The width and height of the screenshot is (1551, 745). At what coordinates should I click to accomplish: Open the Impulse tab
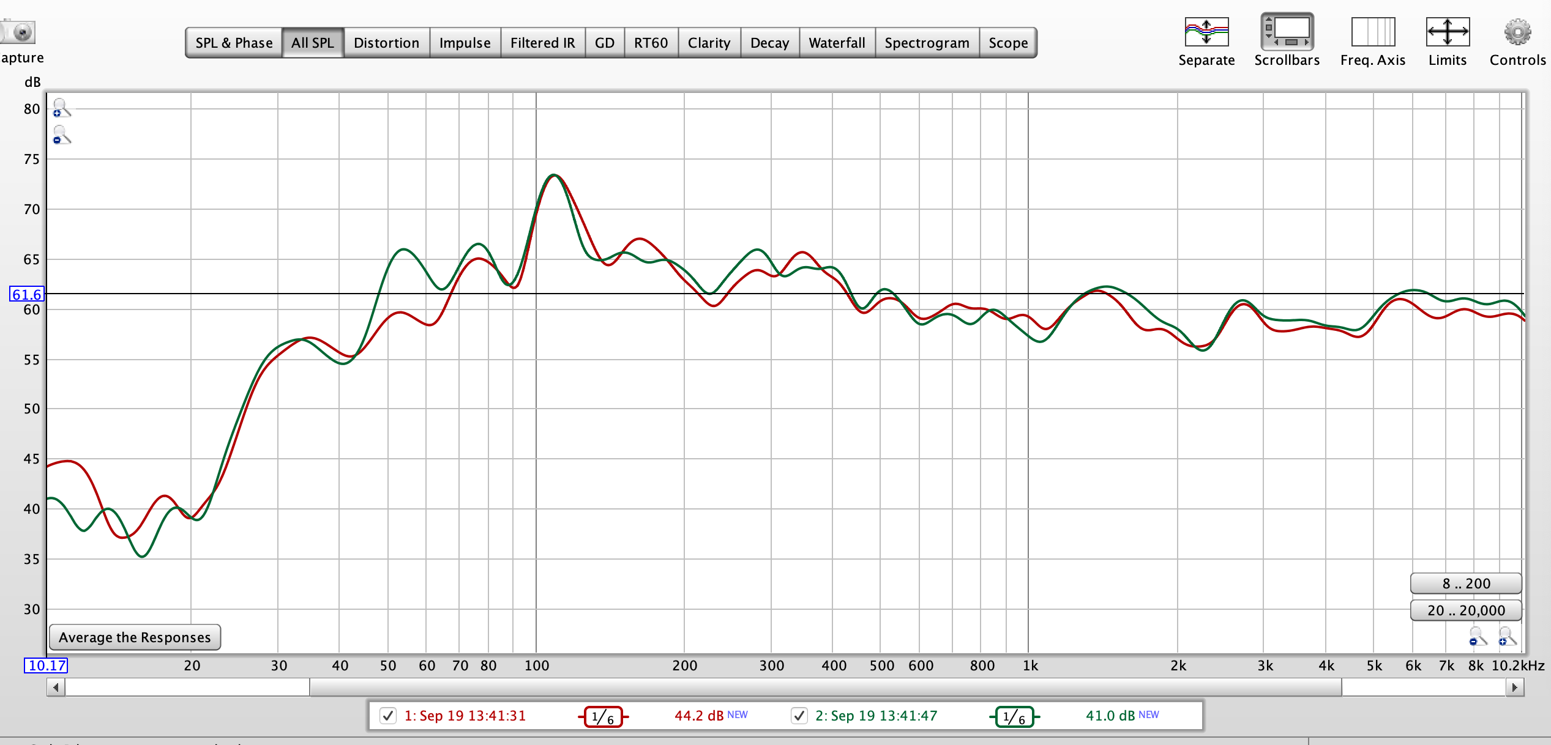coord(465,43)
